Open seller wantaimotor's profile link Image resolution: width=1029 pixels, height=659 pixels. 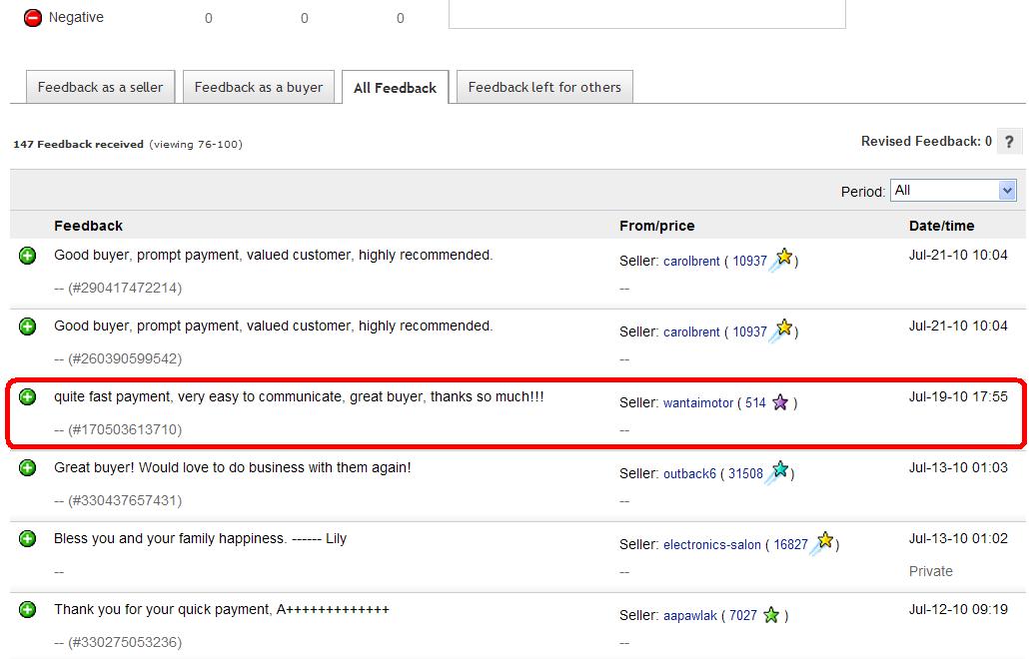pyautogui.click(x=698, y=403)
